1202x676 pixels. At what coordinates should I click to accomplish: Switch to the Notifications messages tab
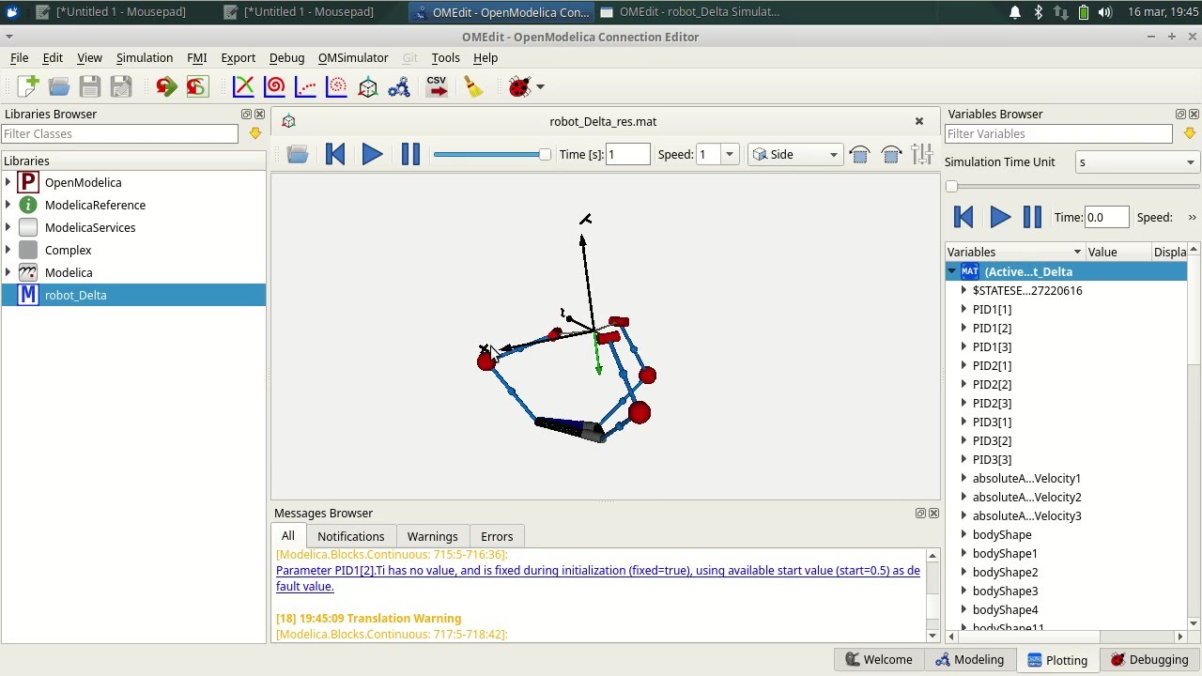350,536
